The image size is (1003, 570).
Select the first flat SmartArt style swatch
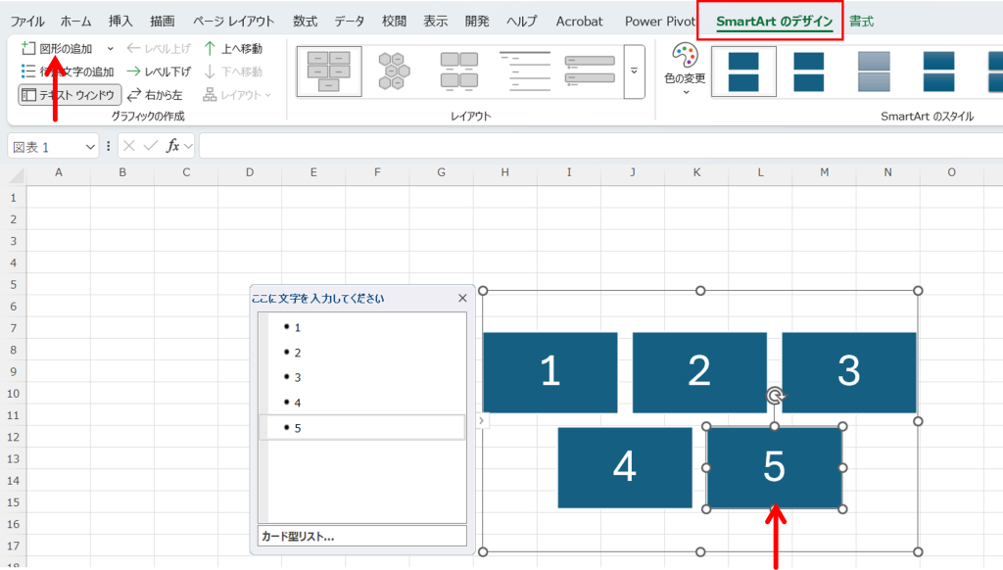tap(743, 71)
